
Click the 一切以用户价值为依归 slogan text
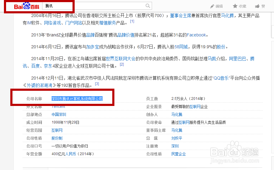tap(70, 146)
